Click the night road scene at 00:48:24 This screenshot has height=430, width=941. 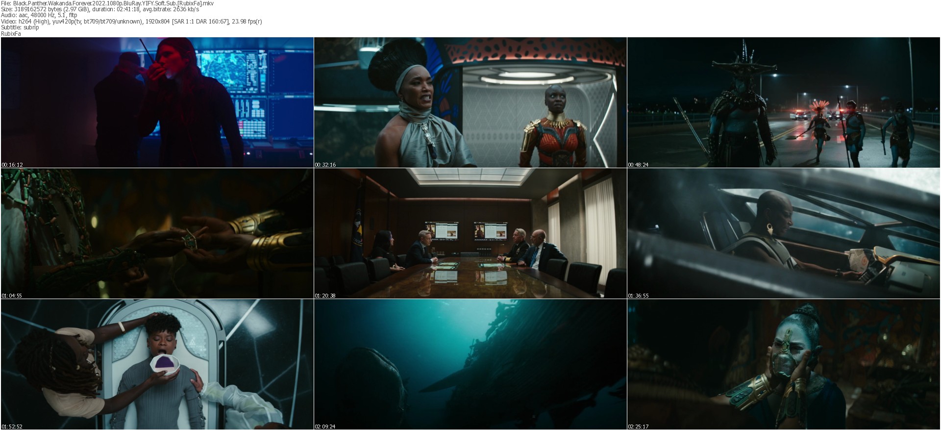[x=784, y=102]
